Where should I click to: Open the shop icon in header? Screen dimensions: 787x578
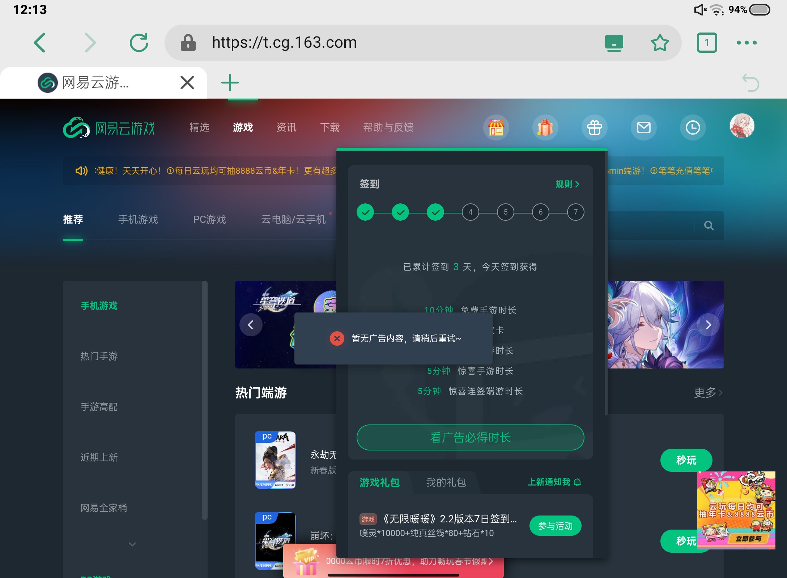tap(496, 128)
